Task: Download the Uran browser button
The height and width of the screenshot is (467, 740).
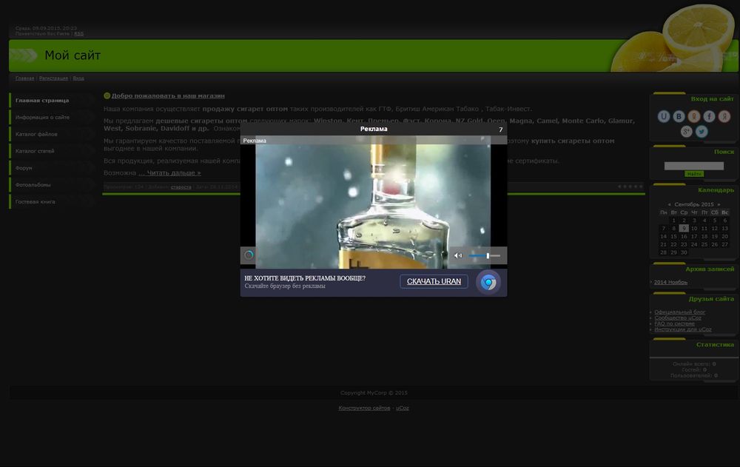Action: [x=434, y=281]
